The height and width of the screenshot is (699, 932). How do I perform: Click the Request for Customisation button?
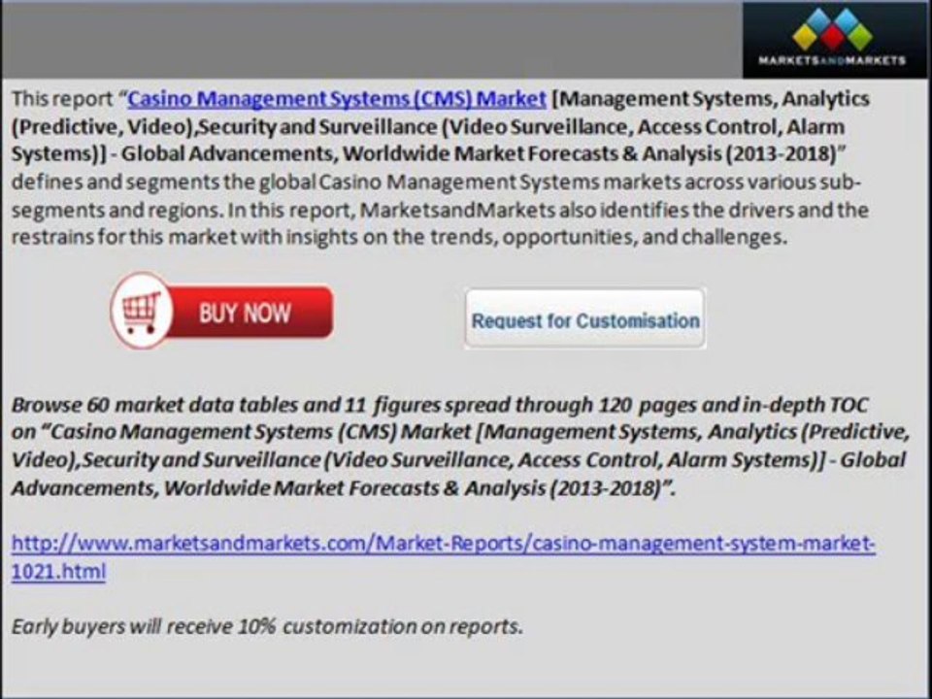coord(584,319)
